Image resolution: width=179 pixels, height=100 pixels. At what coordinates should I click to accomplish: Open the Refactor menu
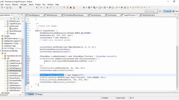pos(15,4)
